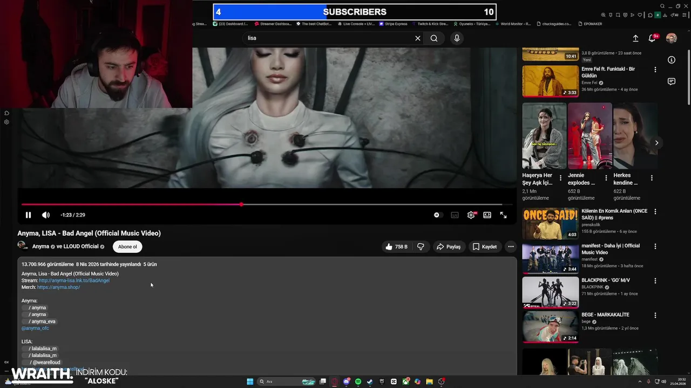The height and width of the screenshot is (388, 691).
Task: Open Xbox app from the taskbar
Action: (x=405, y=382)
